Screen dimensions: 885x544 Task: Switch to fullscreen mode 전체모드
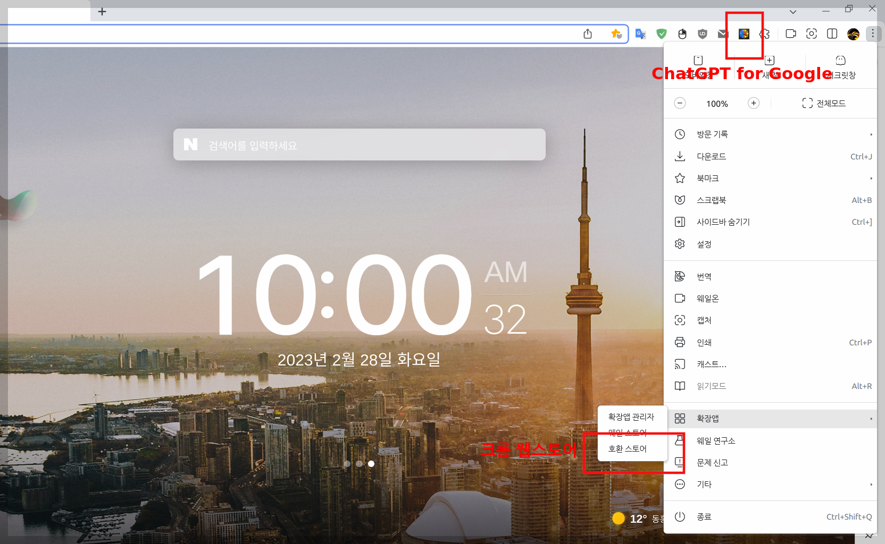point(824,103)
